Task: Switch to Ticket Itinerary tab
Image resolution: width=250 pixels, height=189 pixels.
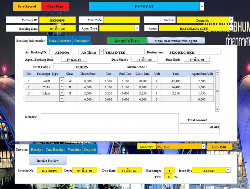Action: click(60, 41)
